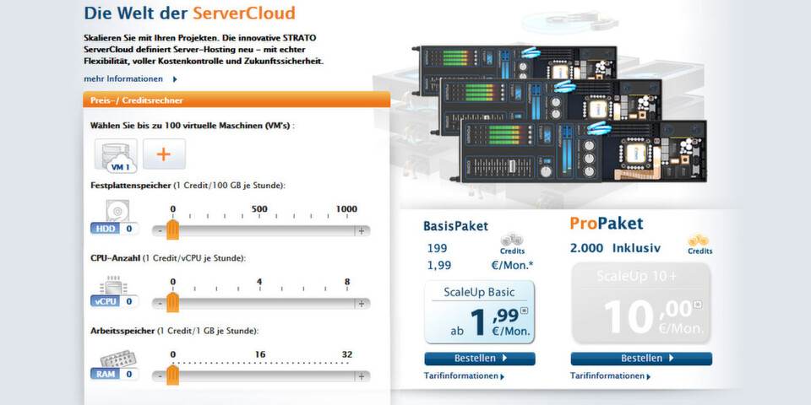Increase RAM amount with plus button
This screenshot has height=405, width=811.
tap(362, 376)
